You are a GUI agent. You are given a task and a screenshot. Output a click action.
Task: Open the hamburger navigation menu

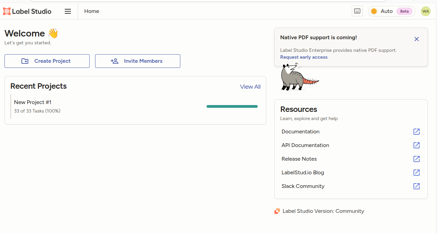pyautogui.click(x=68, y=11)
